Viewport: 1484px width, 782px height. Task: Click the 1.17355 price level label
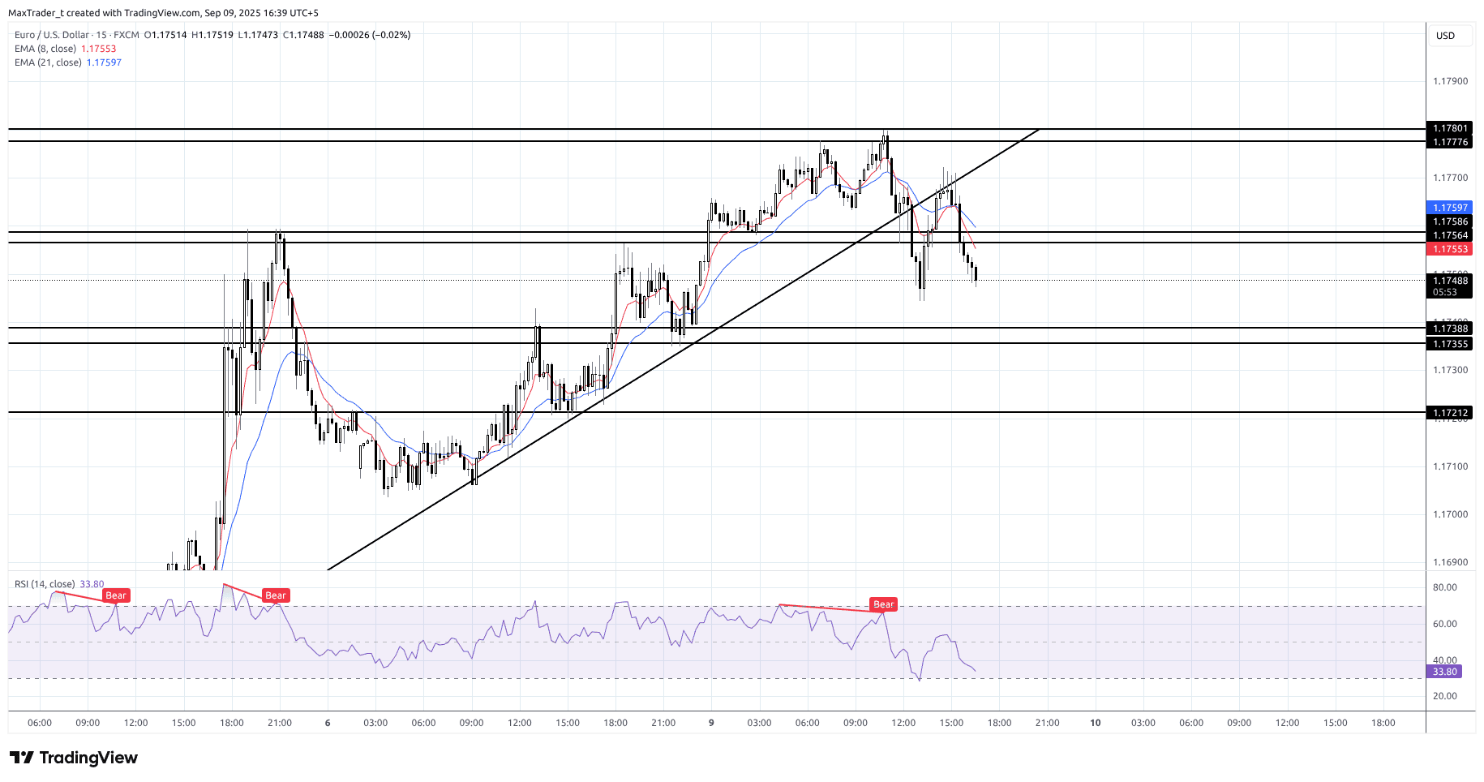click(1449, 344)
